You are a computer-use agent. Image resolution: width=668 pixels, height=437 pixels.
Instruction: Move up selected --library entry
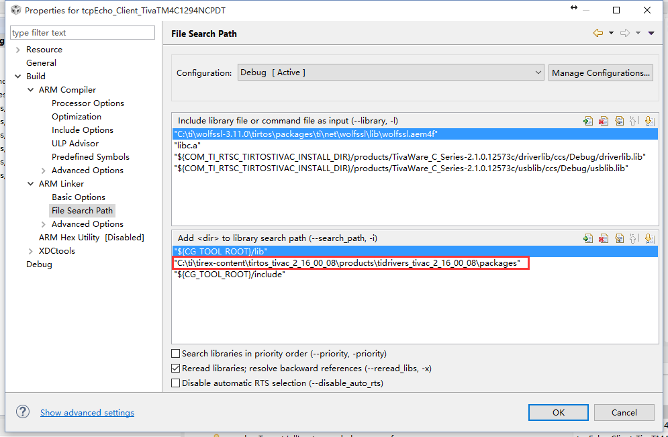(634, 121)
